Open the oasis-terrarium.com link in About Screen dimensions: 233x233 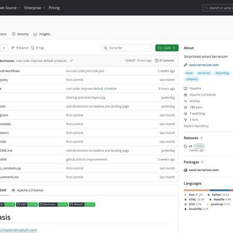[204, 65]
